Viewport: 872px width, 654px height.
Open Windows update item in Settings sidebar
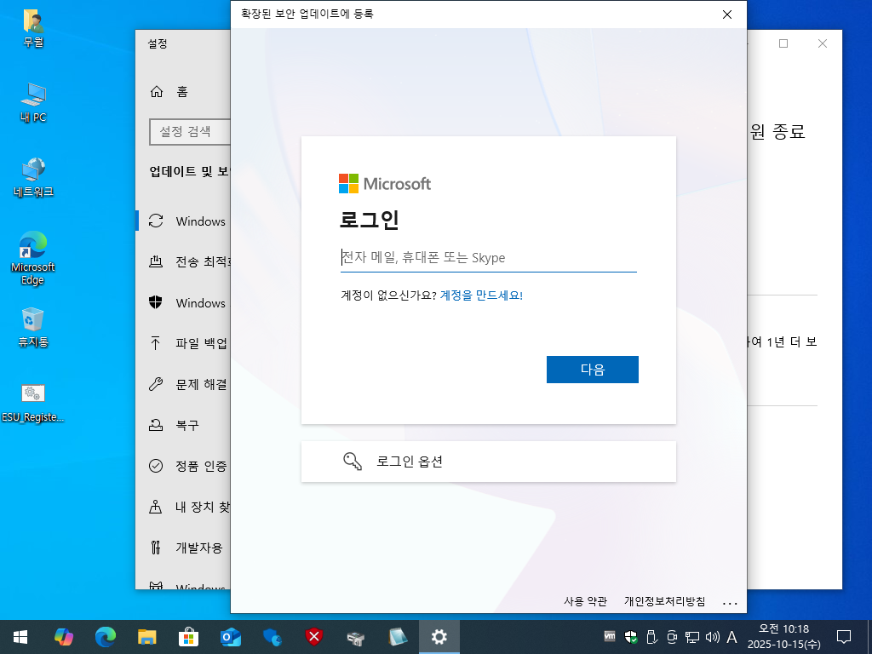tap(184, 221)
